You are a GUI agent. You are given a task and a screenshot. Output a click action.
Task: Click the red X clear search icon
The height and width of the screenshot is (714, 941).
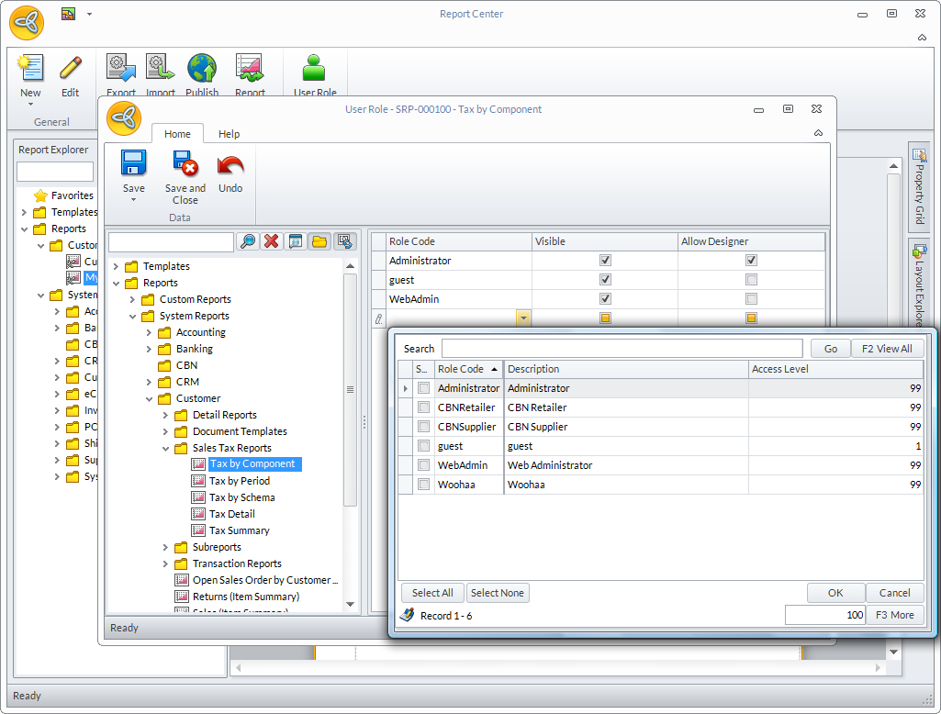tap(272, 241)
